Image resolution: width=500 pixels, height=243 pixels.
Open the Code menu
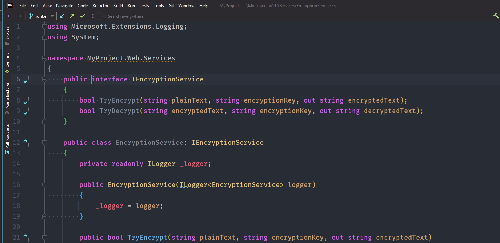pyautogui.click(x=83, y=6)
